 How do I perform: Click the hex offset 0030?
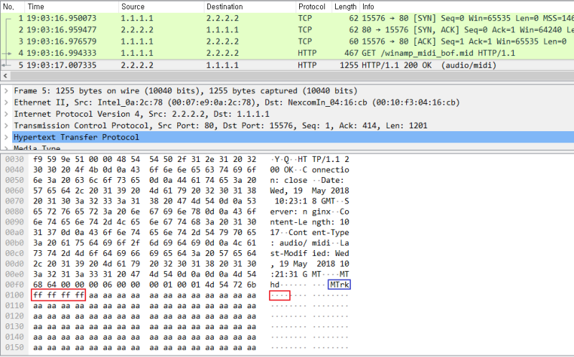14,159
